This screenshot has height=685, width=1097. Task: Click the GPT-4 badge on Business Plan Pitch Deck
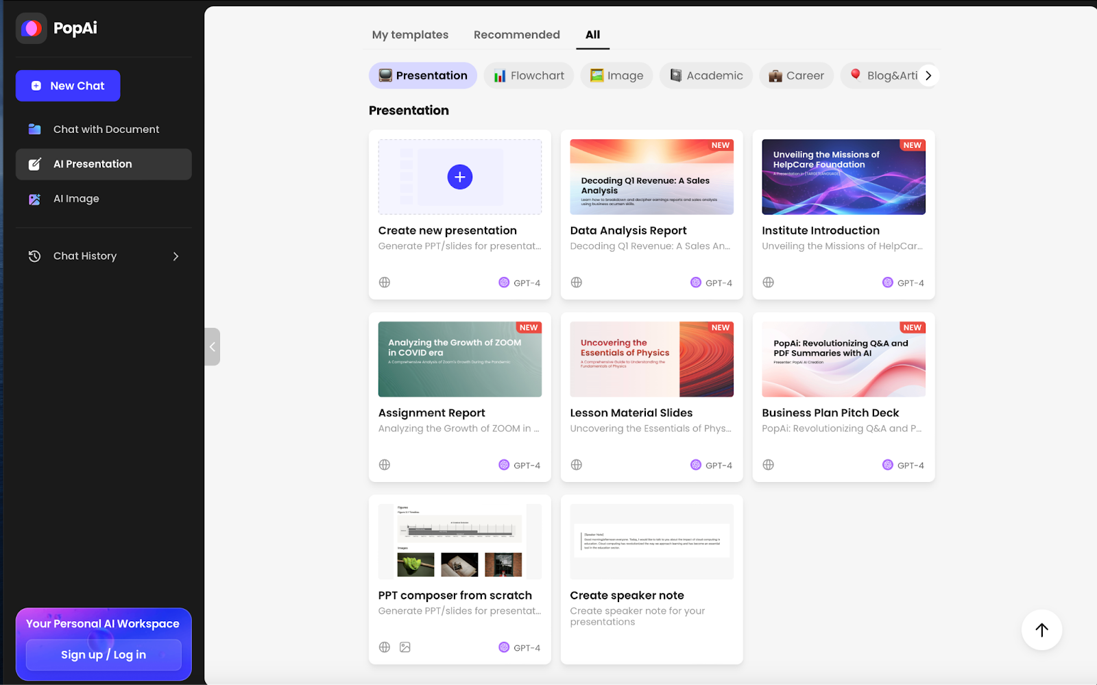904,464
